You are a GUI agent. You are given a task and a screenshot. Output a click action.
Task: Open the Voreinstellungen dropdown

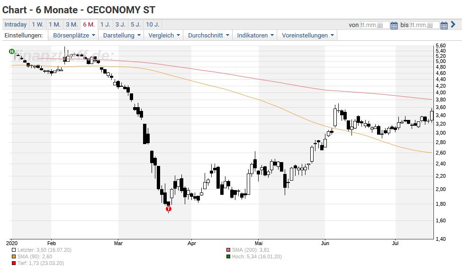point(307,35)
